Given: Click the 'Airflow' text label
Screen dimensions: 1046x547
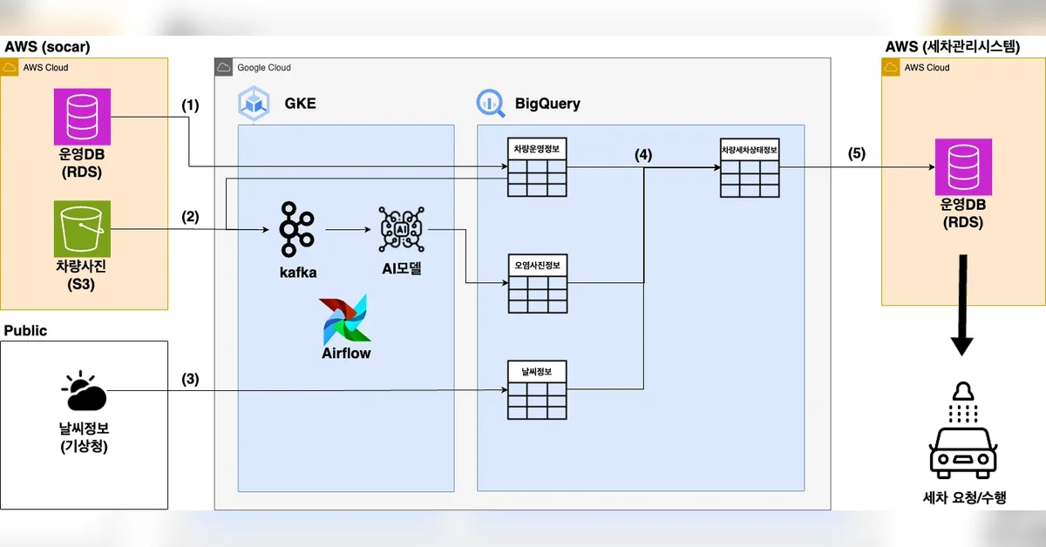Looking at the screenshot, I should pyautogui.click(x=346, y=354).
